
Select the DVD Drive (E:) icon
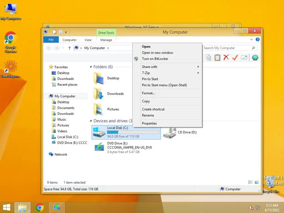pos(99,147)
